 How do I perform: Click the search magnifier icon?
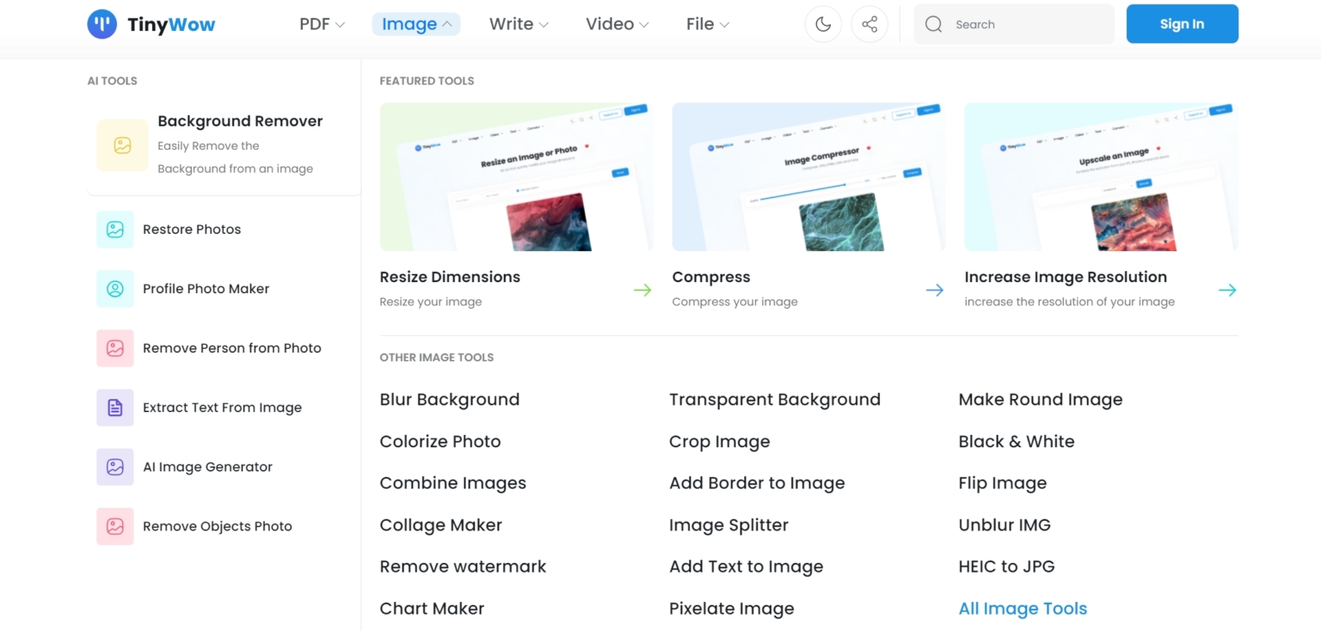click(933, 24)
